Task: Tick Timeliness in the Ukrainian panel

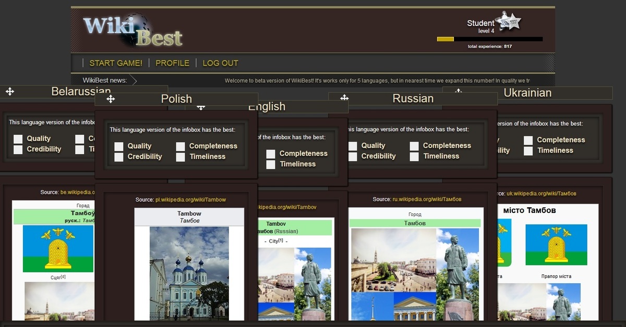Action: tap(528, 150)
